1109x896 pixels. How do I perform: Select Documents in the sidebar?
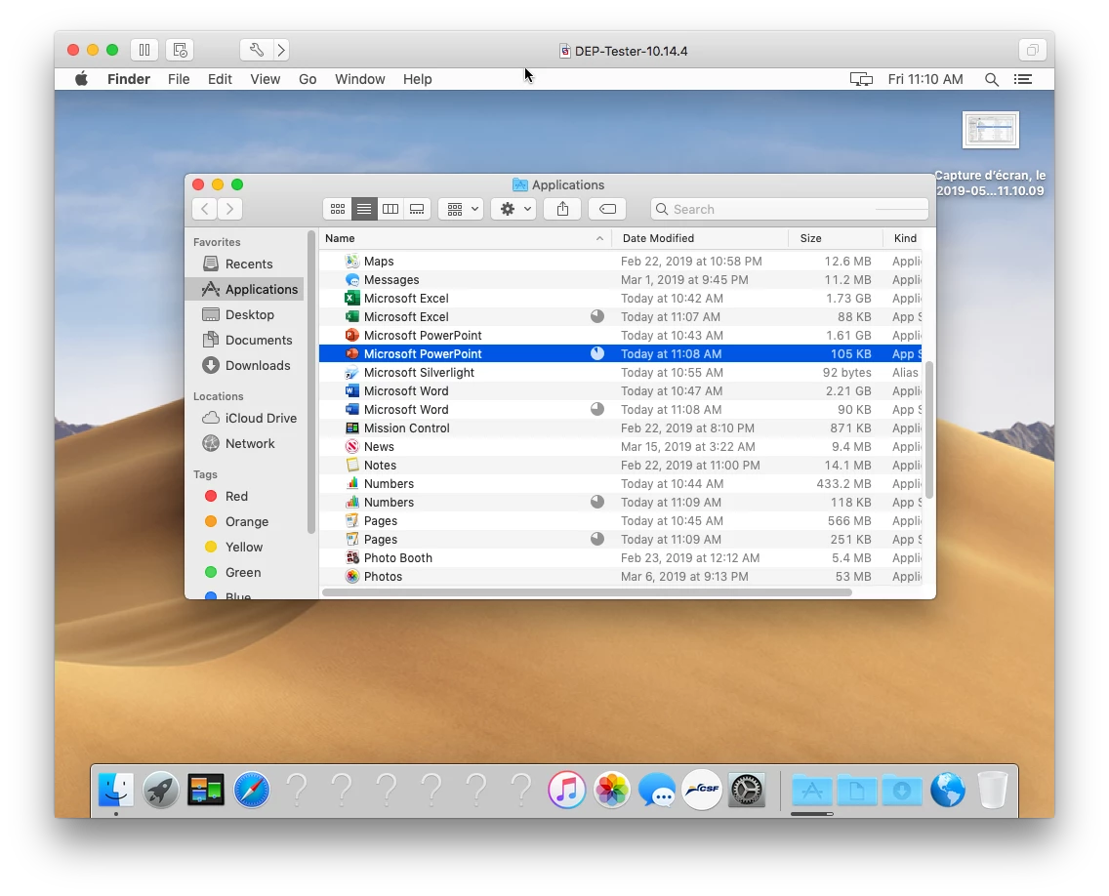pyautogui.click(x=245, y=341)
